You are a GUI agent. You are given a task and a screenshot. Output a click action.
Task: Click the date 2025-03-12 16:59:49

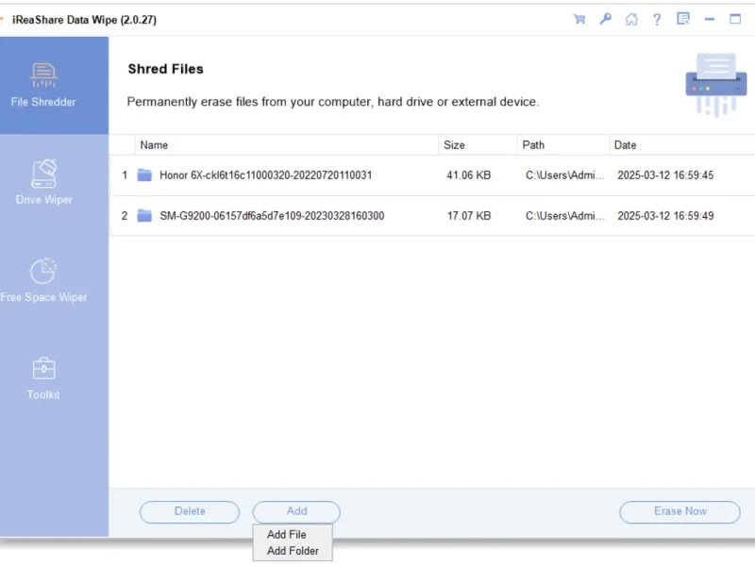(665, 216)
